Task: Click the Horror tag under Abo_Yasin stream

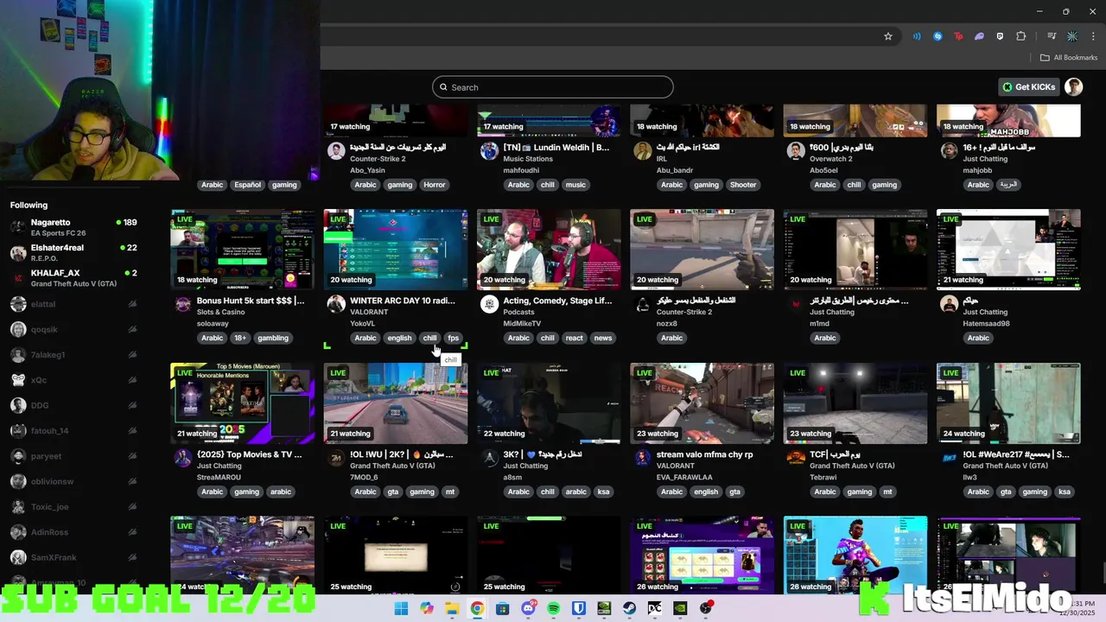Action: point(435,185)
